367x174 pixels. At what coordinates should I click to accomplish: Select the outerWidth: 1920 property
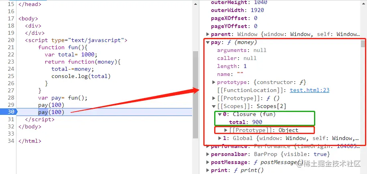[x=237, y=10]
